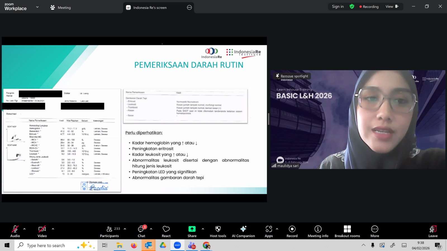Unmute the microphone with the Audio button
The width and height of the screenshot is (447, 251).
pyautogui.click(x=15, y=231)
